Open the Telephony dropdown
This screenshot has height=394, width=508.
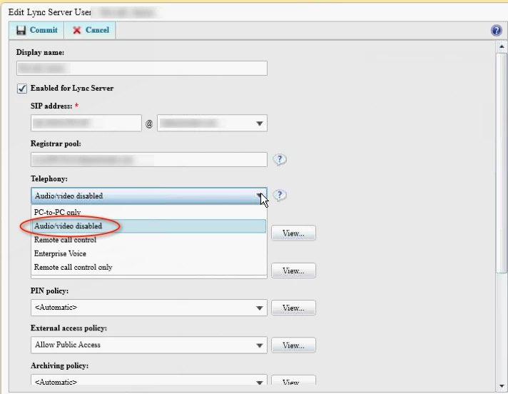coord(149,196)
